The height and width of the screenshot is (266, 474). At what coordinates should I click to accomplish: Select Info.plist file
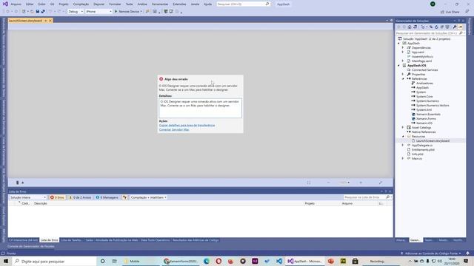[x=417, y=154]
